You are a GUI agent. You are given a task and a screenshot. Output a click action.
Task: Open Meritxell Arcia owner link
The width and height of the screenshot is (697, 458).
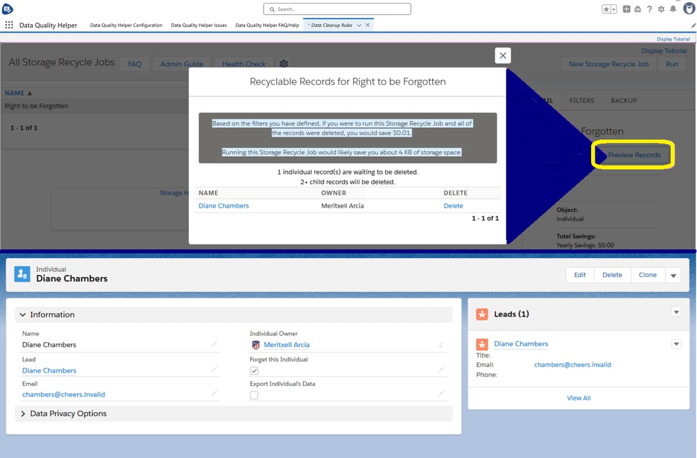point(287,345)
